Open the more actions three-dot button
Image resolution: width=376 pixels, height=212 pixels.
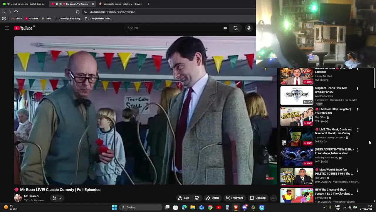coord(273,198)
